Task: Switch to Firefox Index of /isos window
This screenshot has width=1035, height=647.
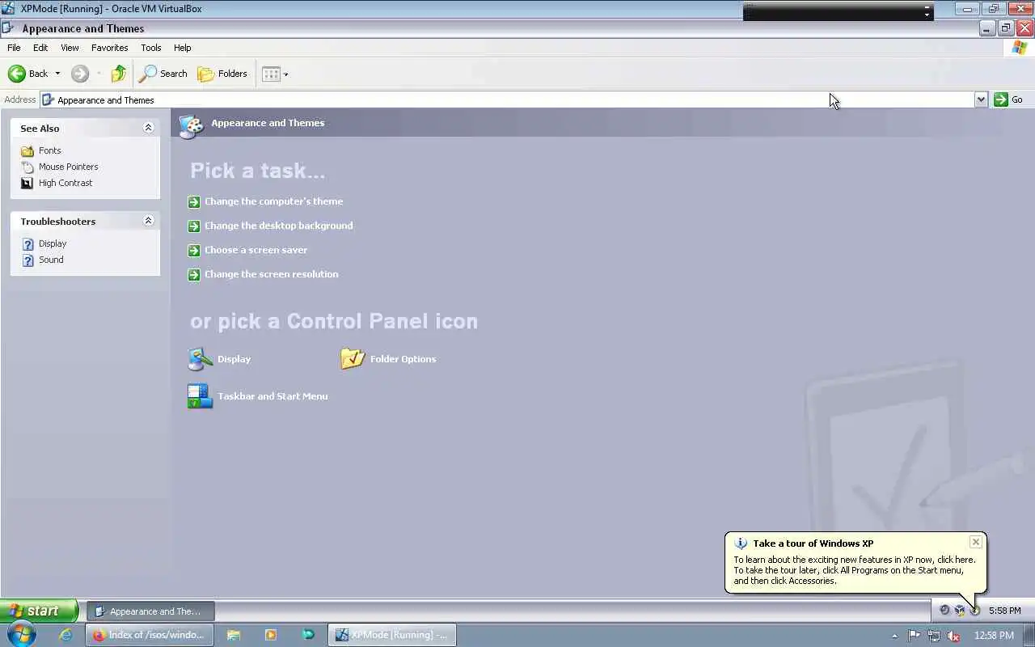Action: [150, 636]
